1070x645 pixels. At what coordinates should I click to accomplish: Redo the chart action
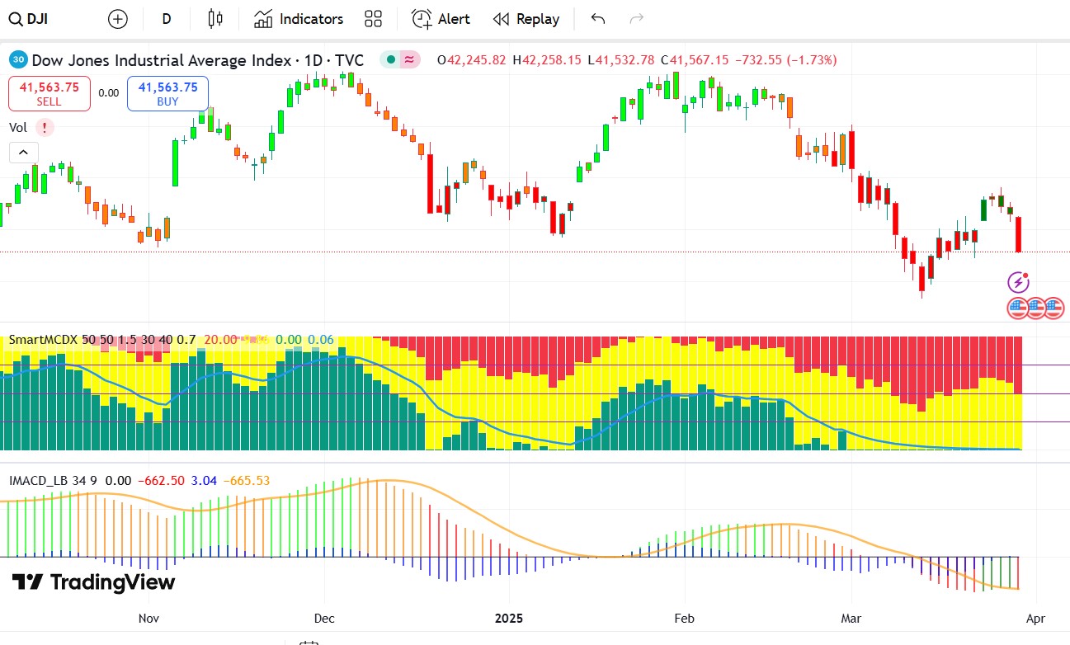point(636,19)
